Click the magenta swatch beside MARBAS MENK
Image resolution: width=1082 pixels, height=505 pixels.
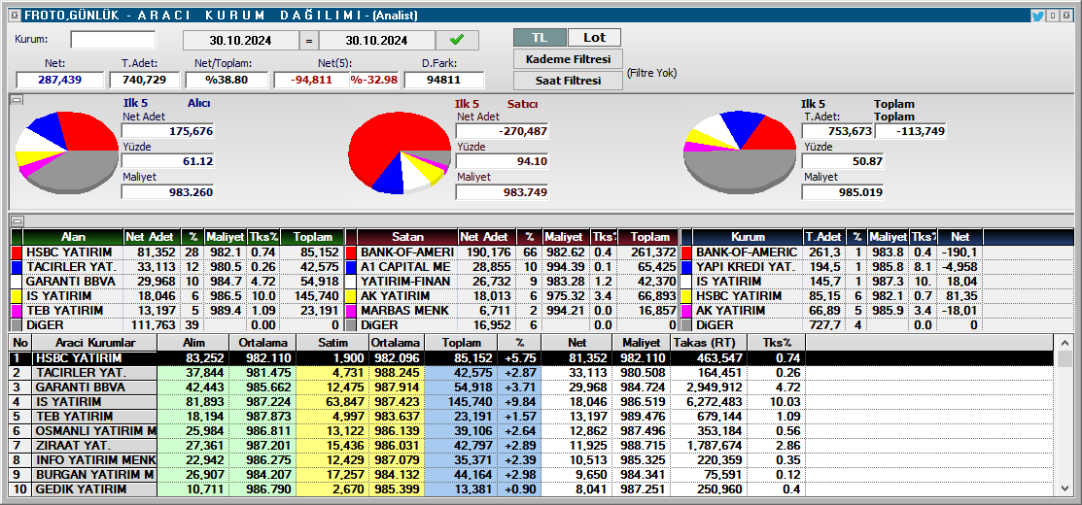point(351,310)
